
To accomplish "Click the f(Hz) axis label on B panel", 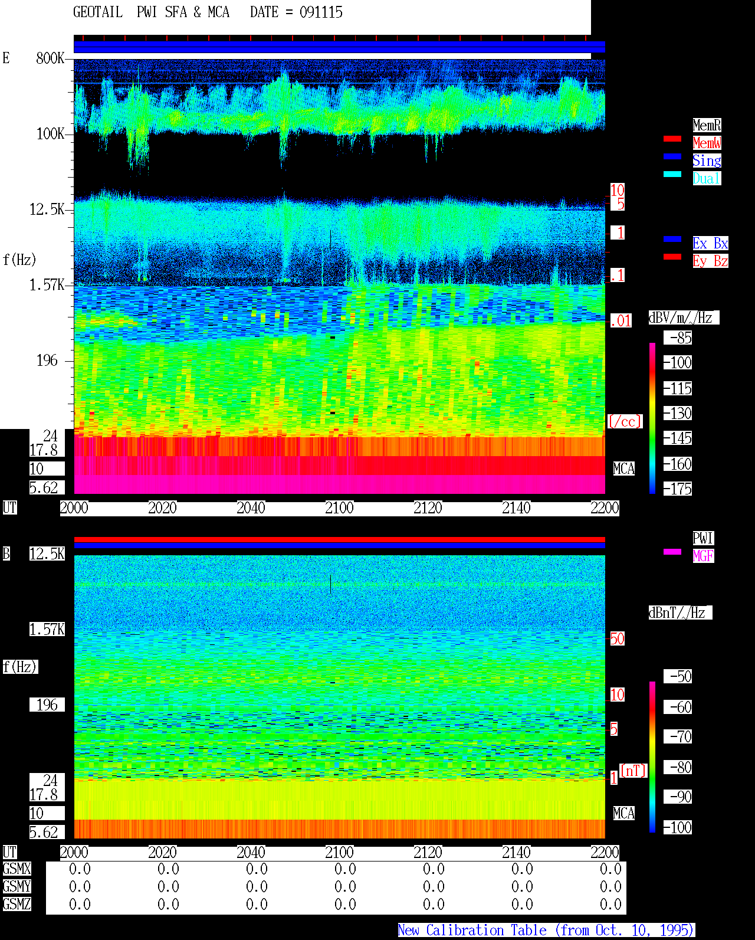I will pyautogui.click(x=20, y=667).
